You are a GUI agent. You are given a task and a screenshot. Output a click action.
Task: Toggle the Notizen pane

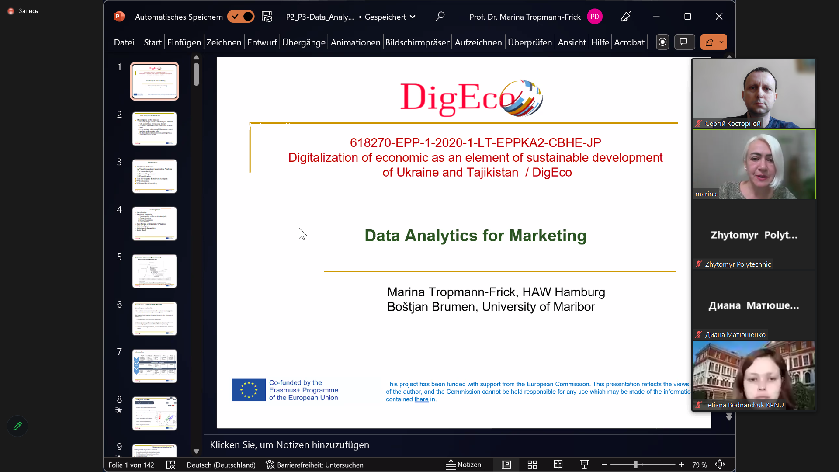click(x=464, y=465)
